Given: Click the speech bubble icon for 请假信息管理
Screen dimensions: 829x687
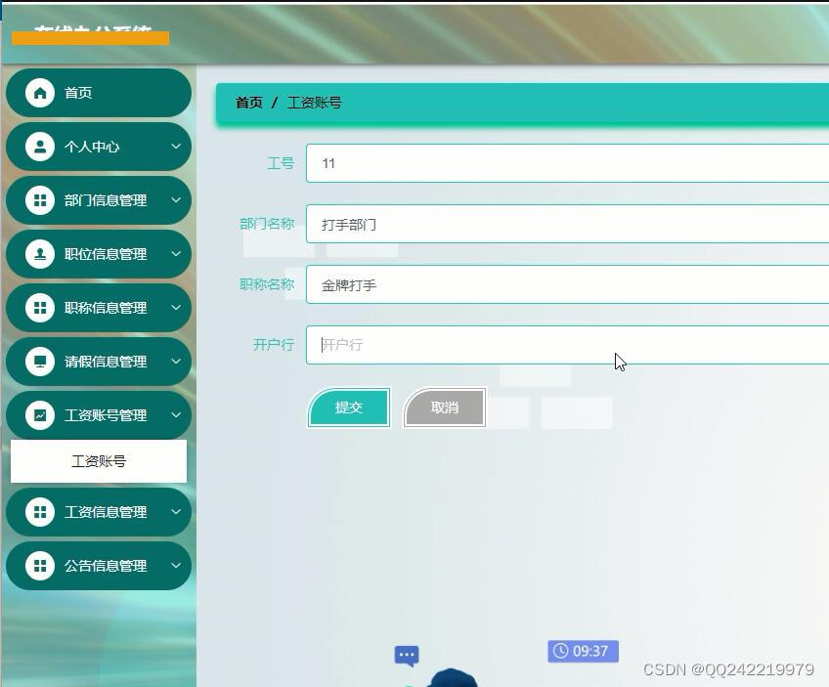Looking at the screenshot, I should [39, 362].
